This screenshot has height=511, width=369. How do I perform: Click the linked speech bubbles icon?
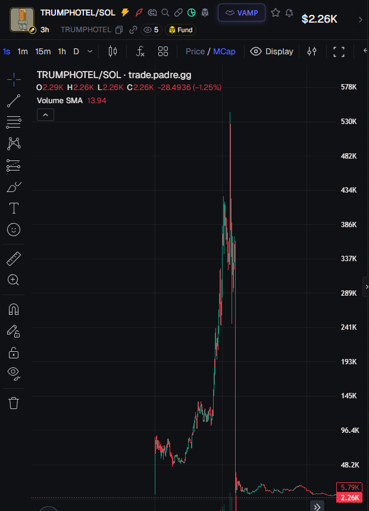click(152, 13)
